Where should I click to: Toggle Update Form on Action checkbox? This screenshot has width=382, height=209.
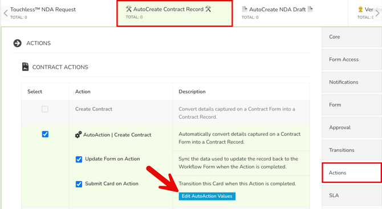pyautogui.click(x=79, y=159)
